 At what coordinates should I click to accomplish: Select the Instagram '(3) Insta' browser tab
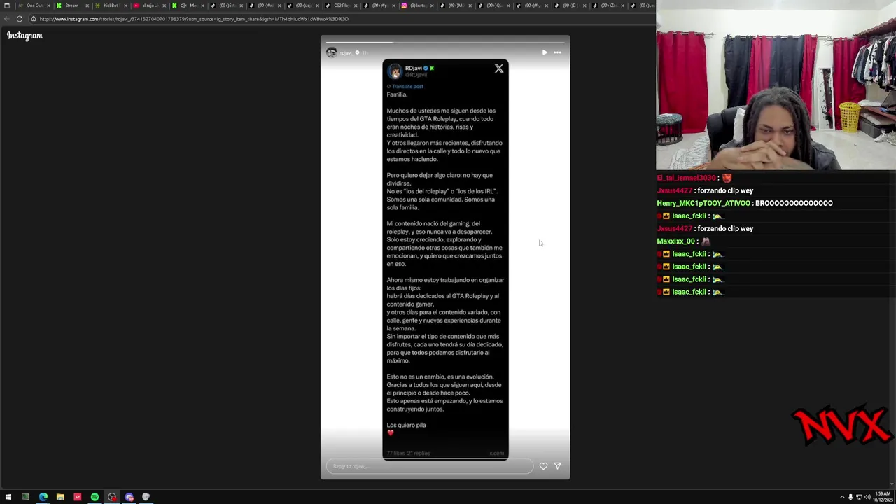417,6
